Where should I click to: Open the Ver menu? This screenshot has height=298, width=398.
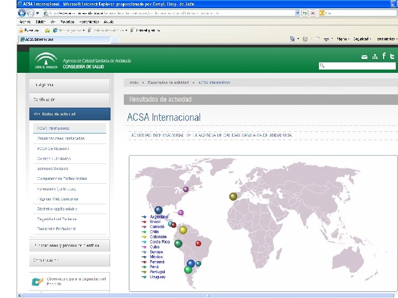coord(53,22)
